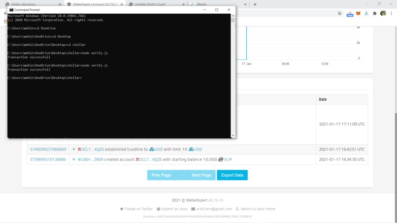This screenshot has width=397, height=223.
Task: Expand details chevron of the trustline row
Action: tap(74, 149)
